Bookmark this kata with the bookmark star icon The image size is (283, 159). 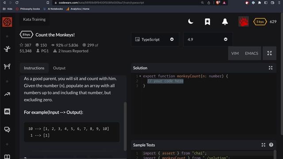[207, 22]
